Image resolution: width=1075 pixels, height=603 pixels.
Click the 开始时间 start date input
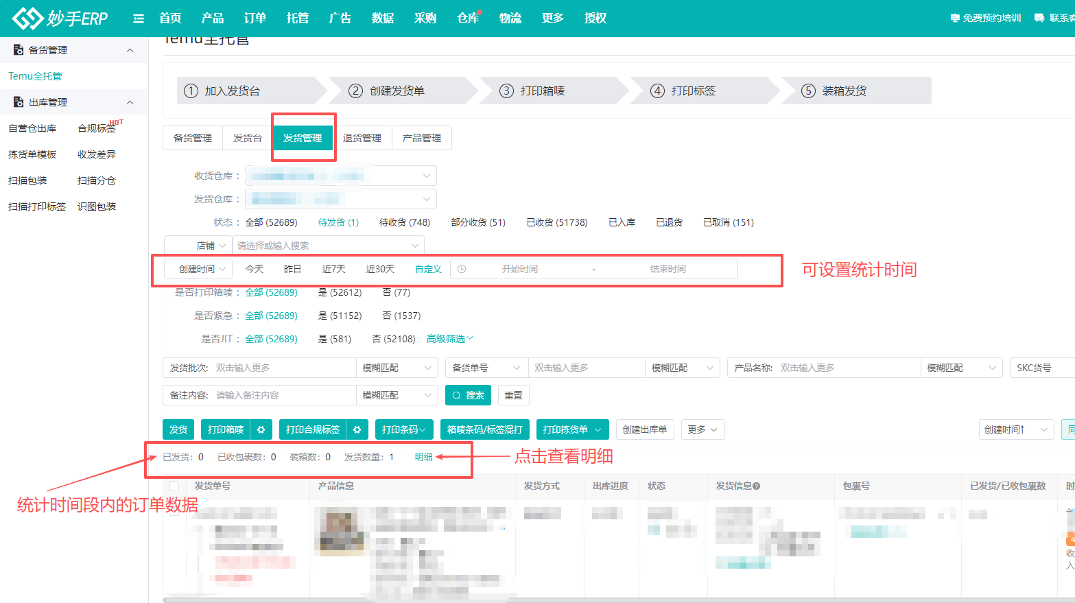click(x=519, y=269)
